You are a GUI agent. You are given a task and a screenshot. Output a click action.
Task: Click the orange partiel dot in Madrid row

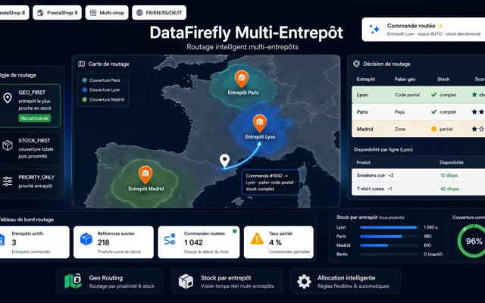pyautogui.click(x=433, y=129)
